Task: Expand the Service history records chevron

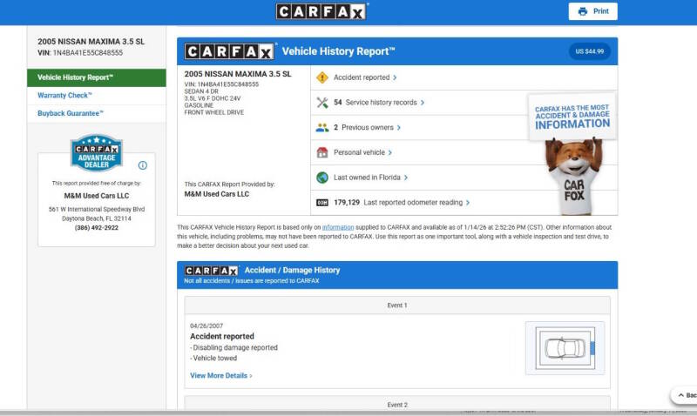Action: tap(423, 103)
